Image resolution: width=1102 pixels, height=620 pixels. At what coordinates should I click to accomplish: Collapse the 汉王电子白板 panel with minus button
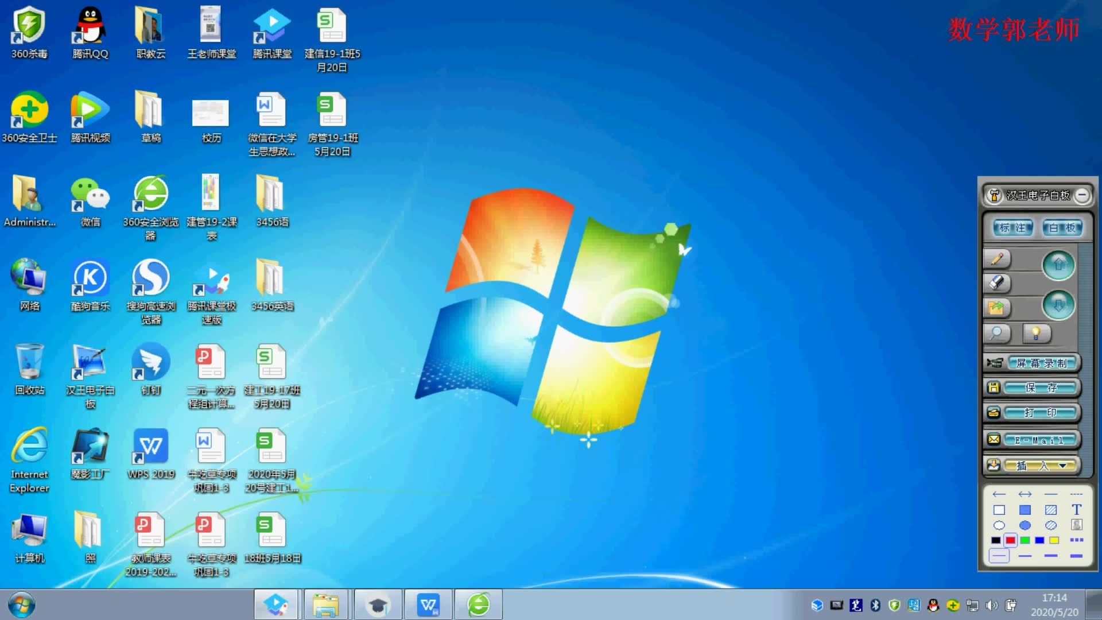pos(1082,195)
